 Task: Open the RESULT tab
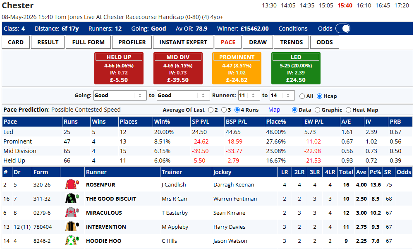click(48, 42)
